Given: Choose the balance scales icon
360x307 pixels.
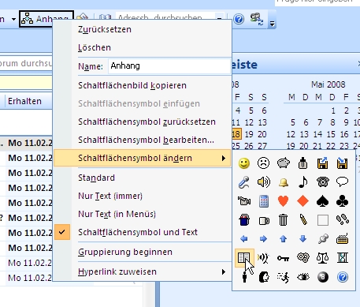Looking at the screenshot, I should pyautogui.click(x=322, y=258).
